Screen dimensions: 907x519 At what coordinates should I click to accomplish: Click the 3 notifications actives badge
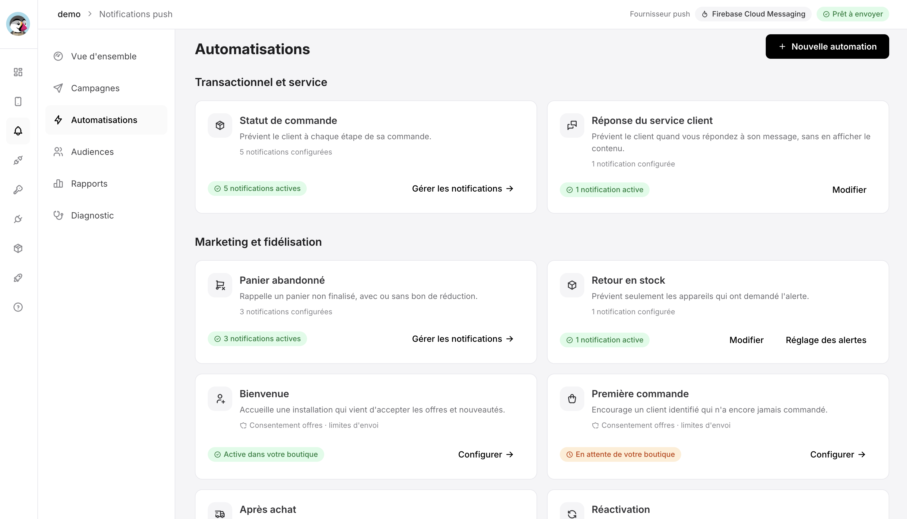(257, 339)
